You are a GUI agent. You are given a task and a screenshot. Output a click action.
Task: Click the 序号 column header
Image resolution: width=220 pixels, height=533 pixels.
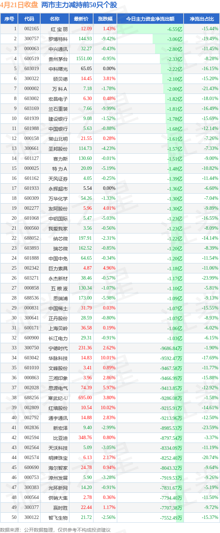[x=9, y=19]
